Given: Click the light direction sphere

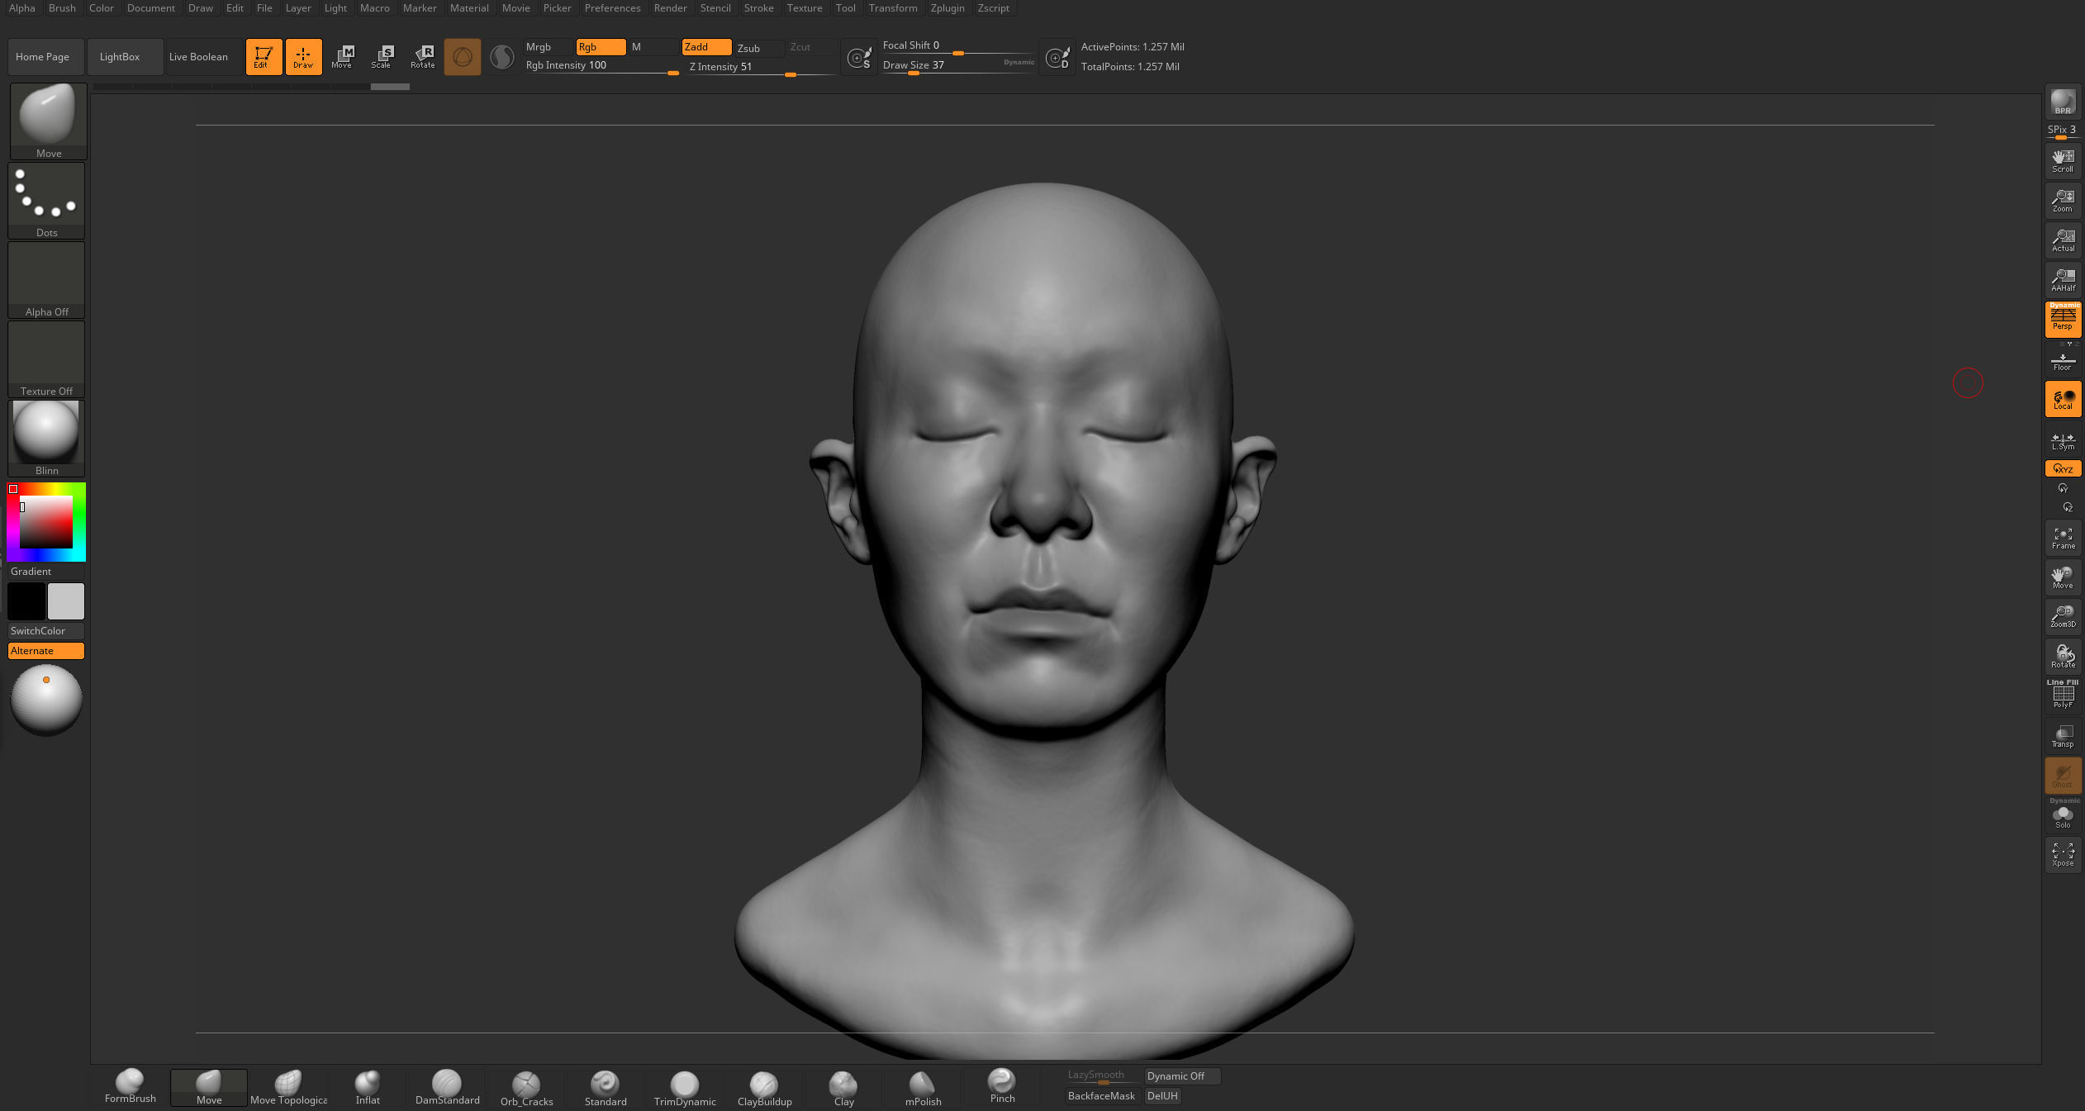Looking at the screenshot, I should [x=46, y=700].
